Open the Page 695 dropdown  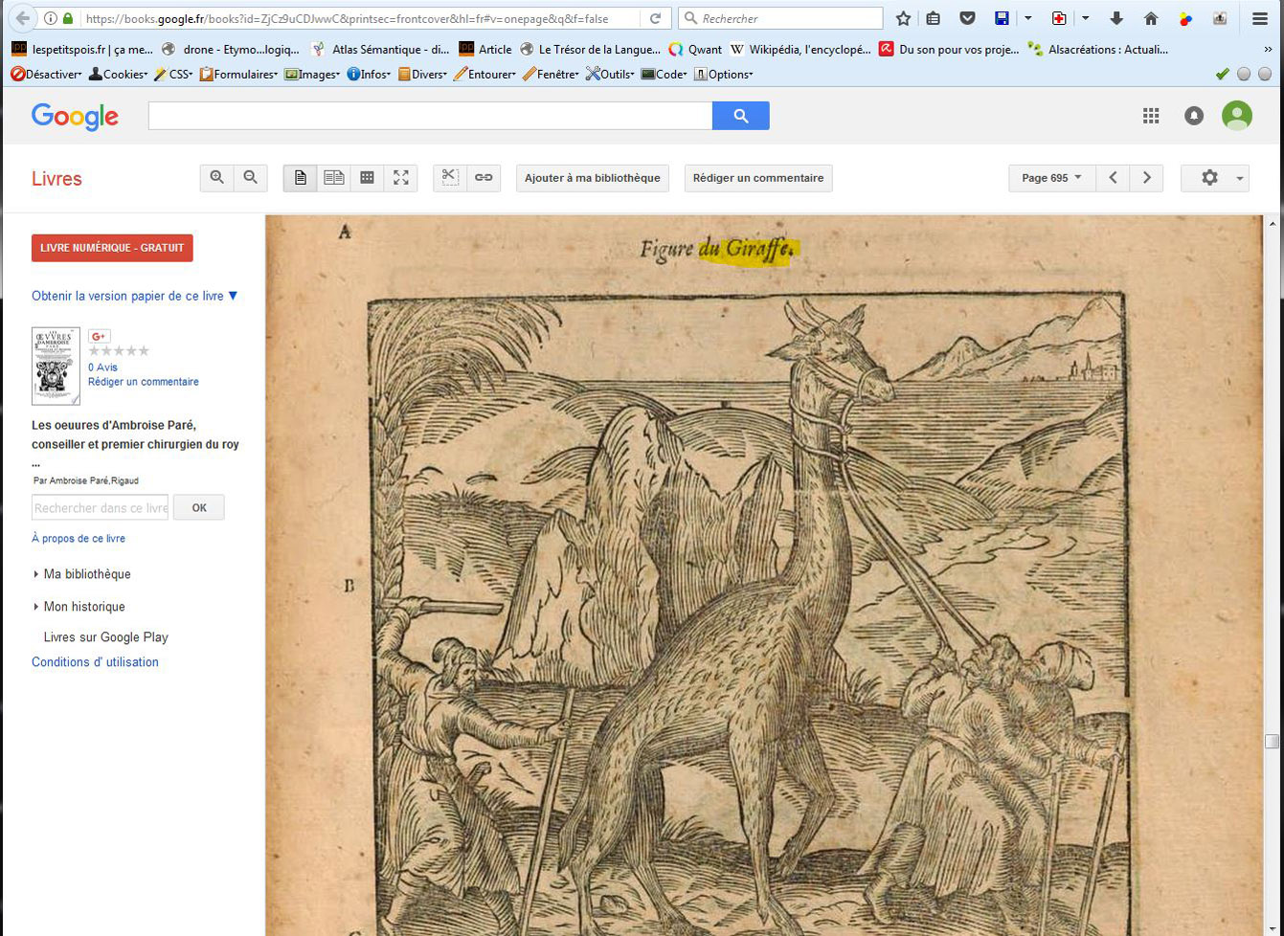click(x=1051, y=178)
